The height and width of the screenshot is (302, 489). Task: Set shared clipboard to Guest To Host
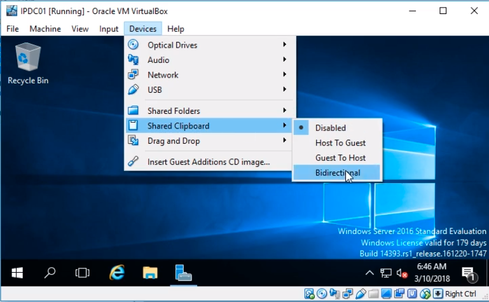pos(337,158)
